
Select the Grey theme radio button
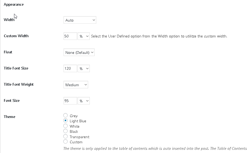pyautogui.click(x=65, y=116)
